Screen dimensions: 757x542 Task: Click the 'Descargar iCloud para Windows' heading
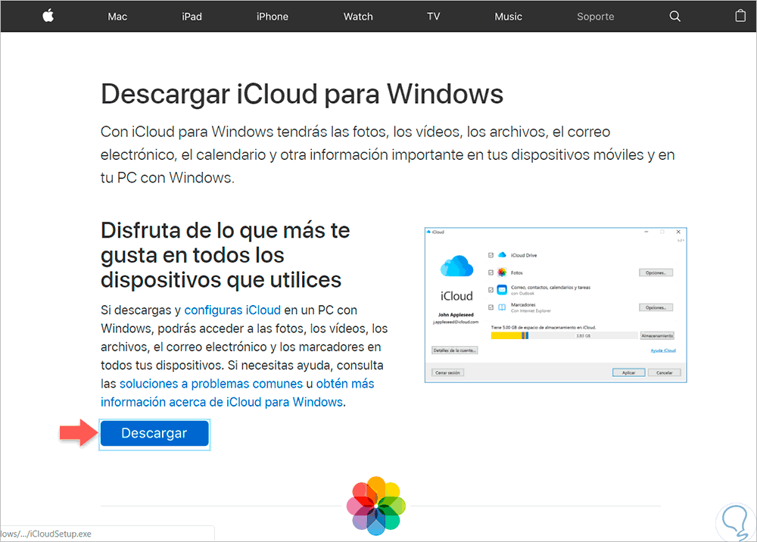pyautogui.click(x=302, y=93)
